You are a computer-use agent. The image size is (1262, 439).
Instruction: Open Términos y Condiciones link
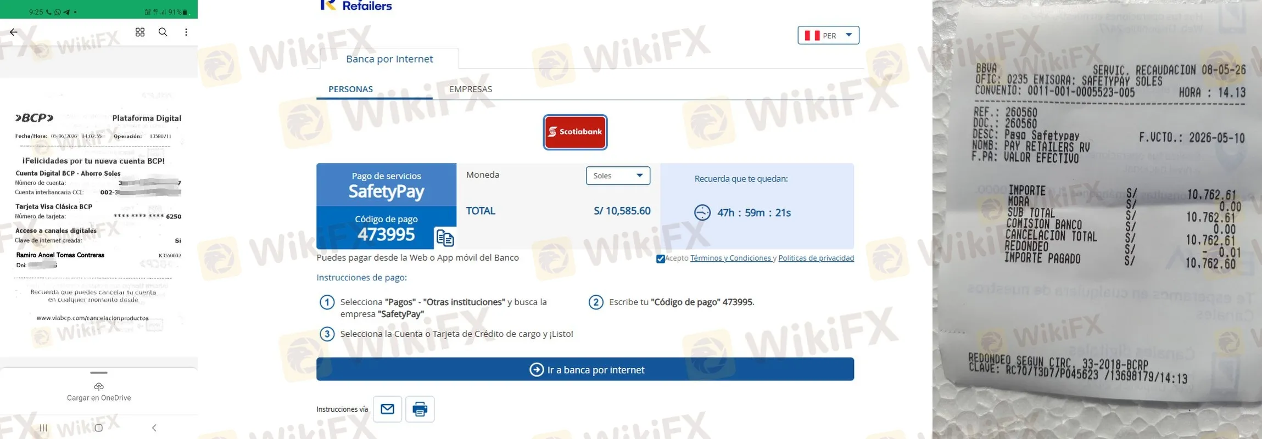[x=731, y=258]
